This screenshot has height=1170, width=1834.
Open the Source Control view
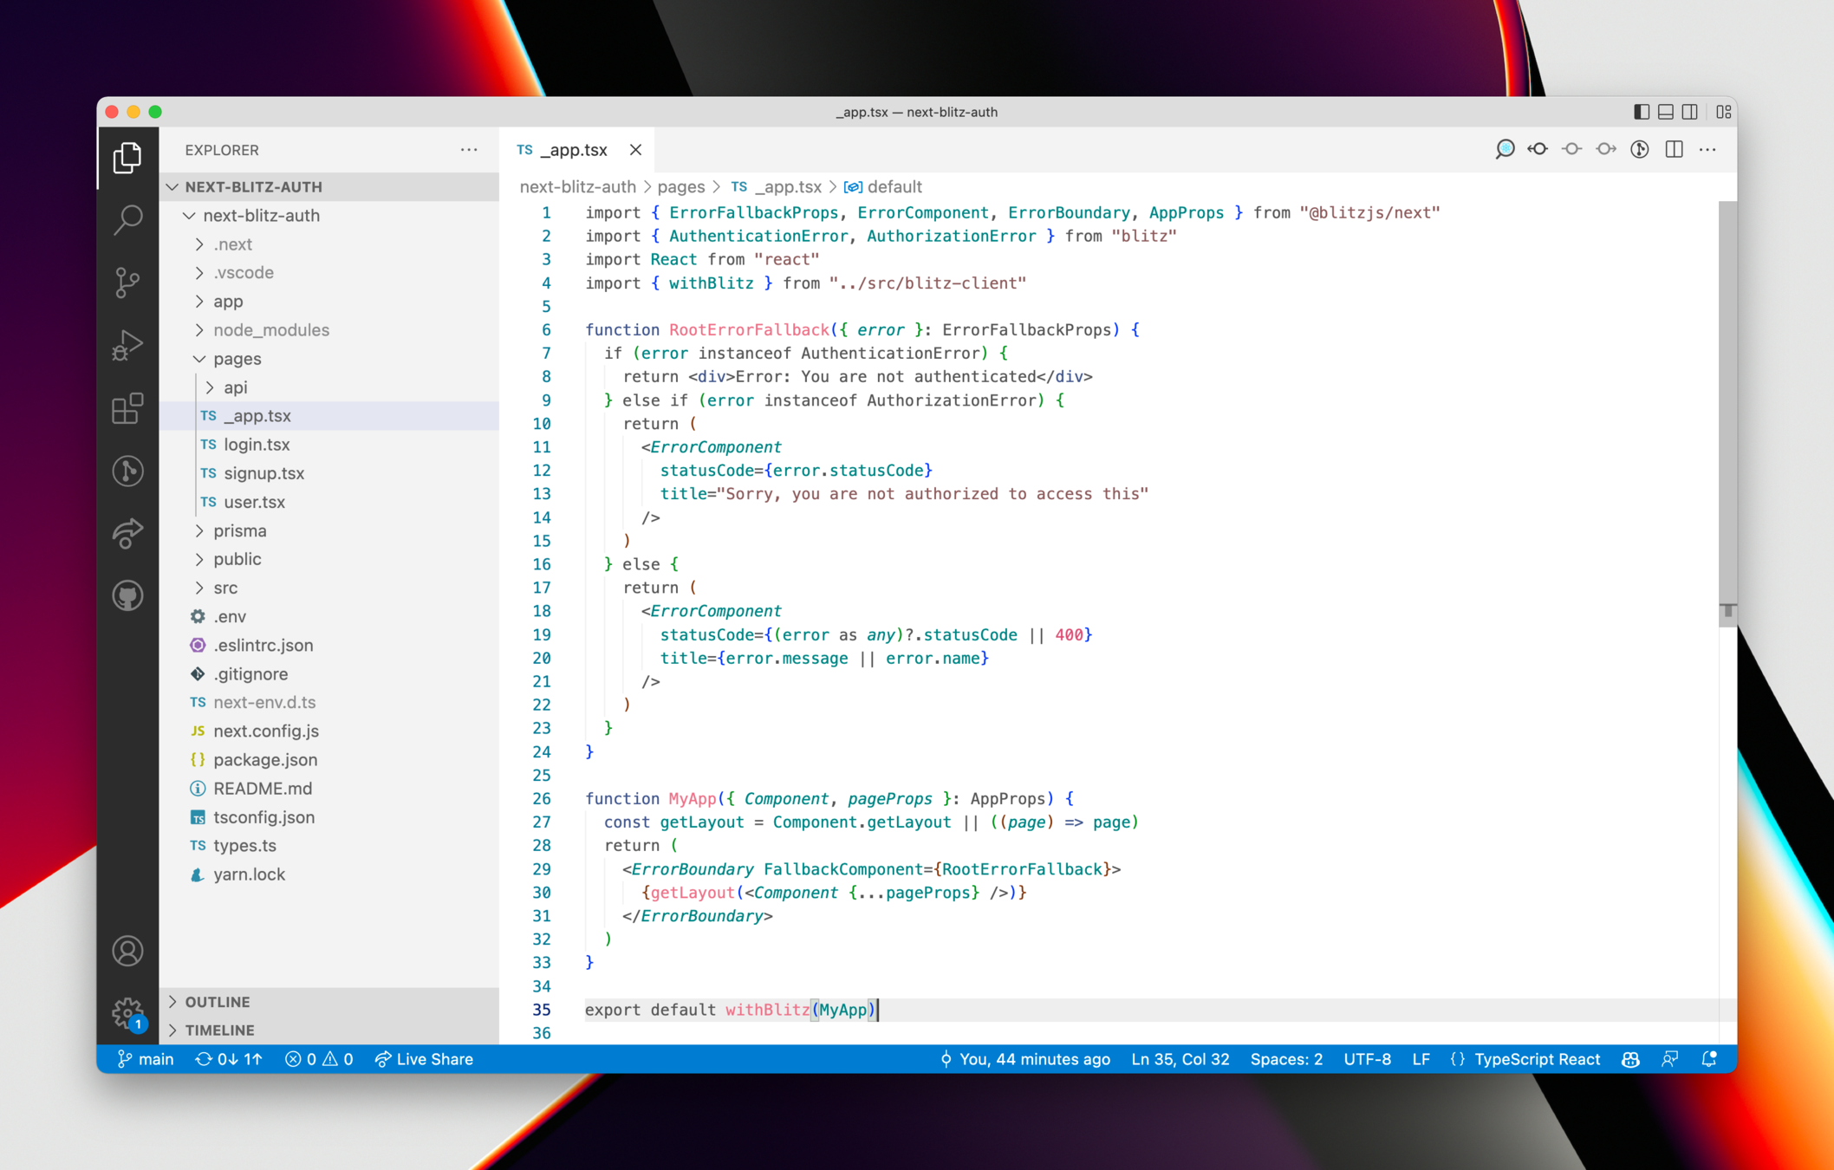pos(127,282)
